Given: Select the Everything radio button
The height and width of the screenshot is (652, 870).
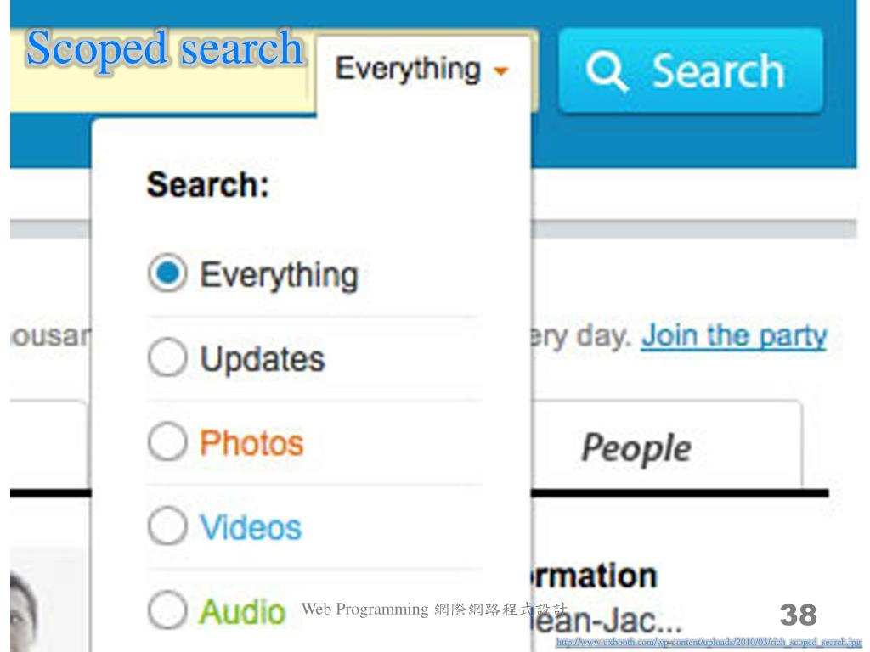Looking at the screenshot, I should tap(167, 273).
